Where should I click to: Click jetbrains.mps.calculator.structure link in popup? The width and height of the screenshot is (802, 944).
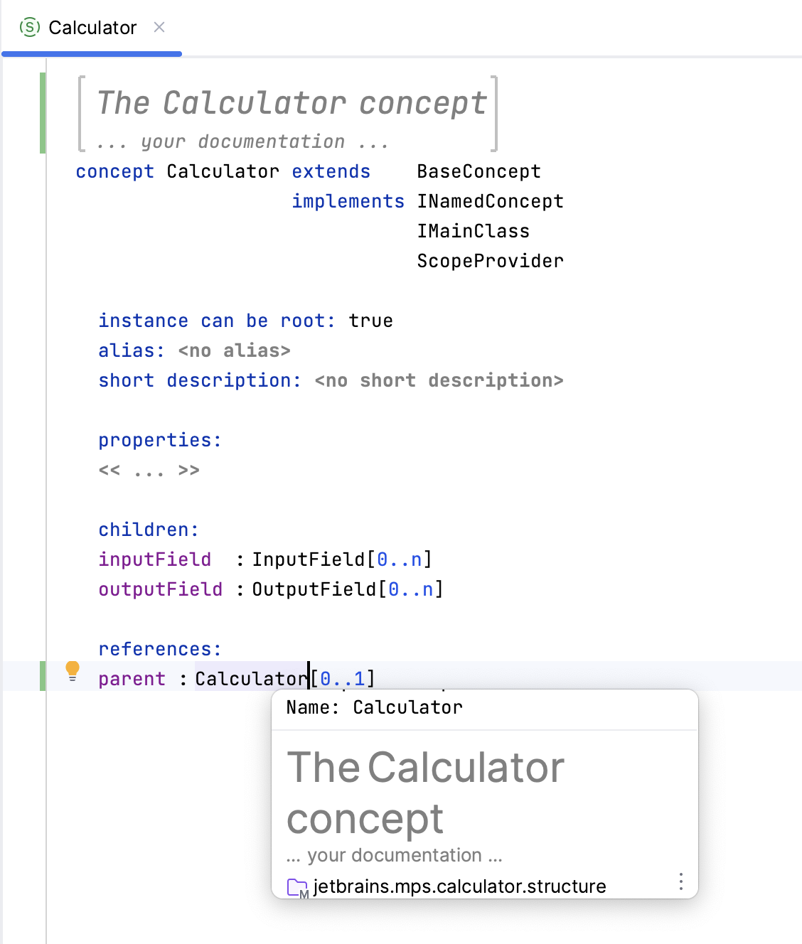coord(459,886)
